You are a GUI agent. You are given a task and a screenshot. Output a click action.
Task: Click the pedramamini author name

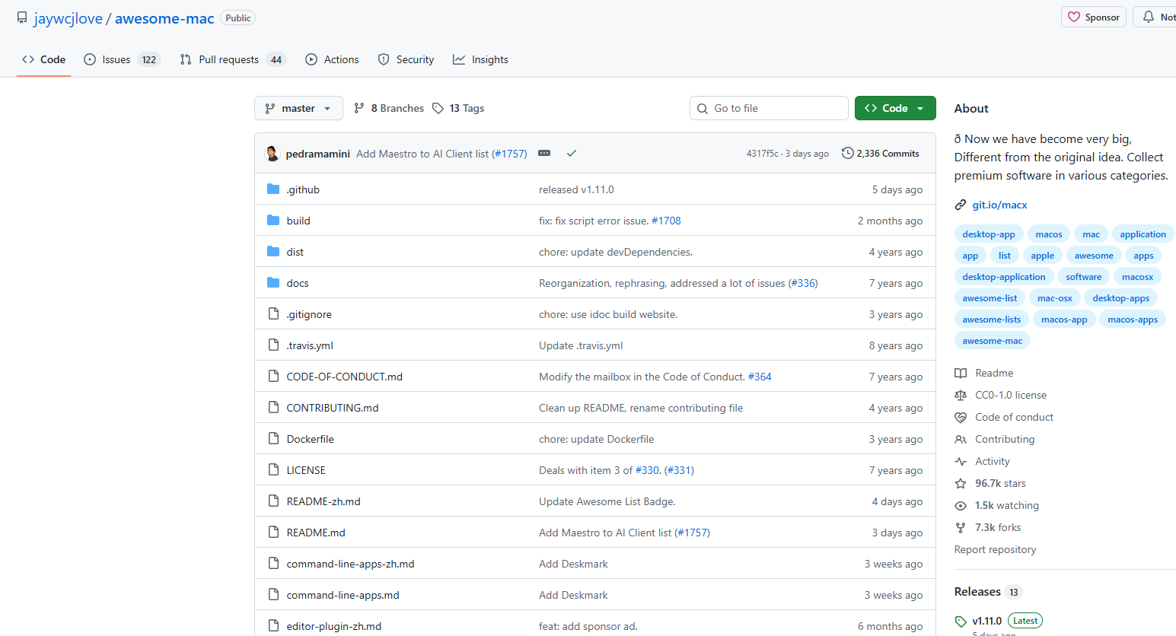point(318,154)
